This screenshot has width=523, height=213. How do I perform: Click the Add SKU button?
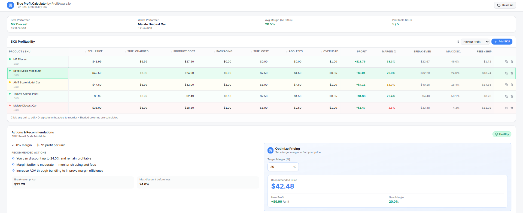[502, 42]
